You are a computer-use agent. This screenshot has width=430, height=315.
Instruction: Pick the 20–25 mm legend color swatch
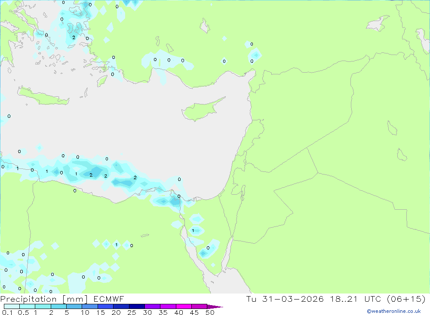click(x=121, y=306)
